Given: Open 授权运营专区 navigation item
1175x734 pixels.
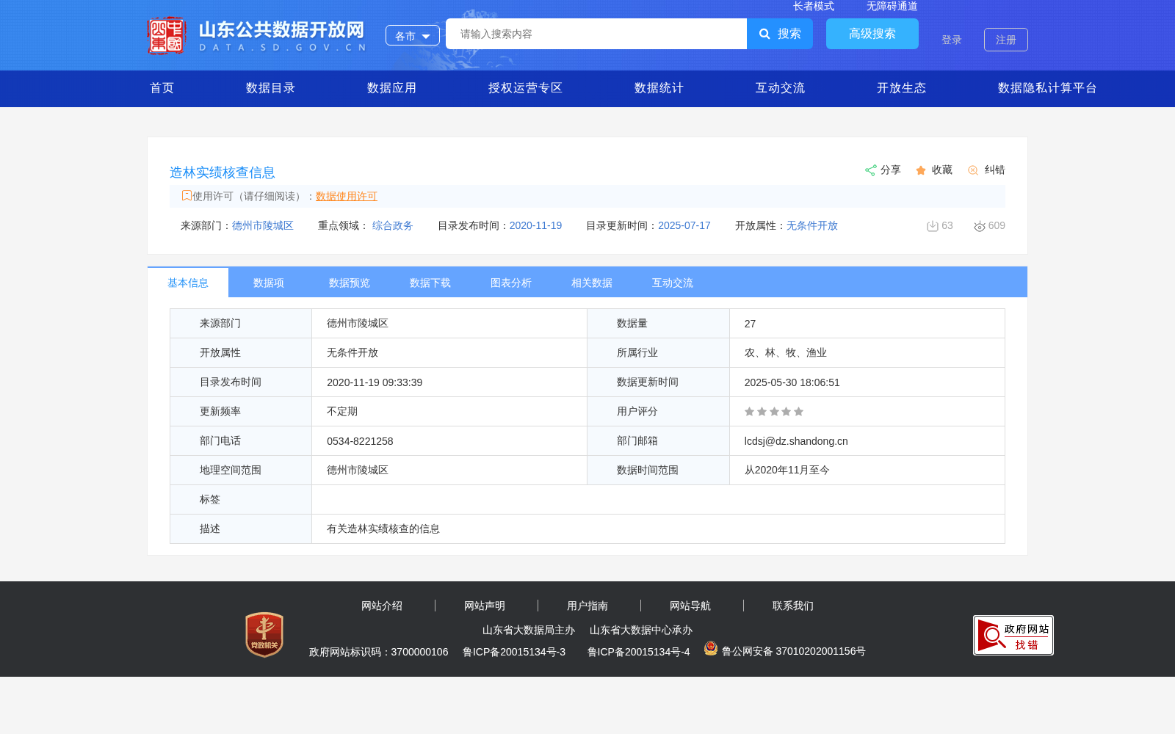Looking at the screenshot, I should pos(525,88).
